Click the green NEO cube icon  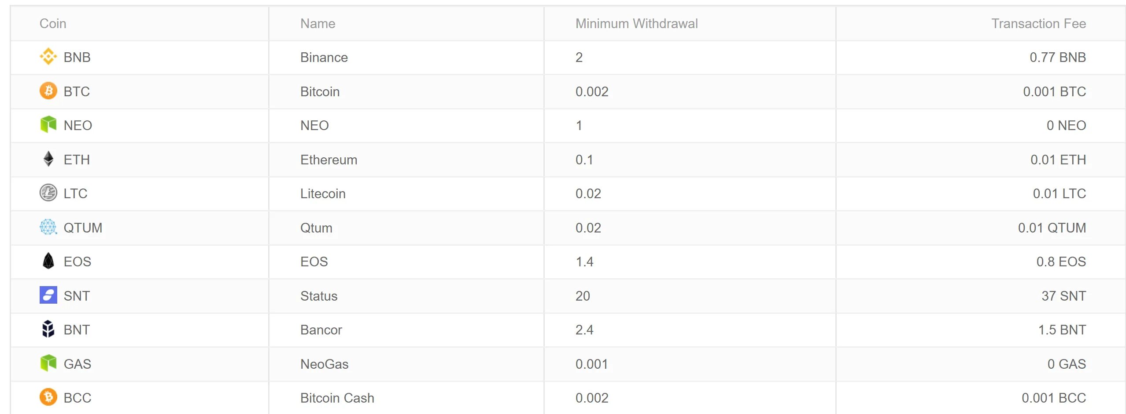click(x=48, y=125)
